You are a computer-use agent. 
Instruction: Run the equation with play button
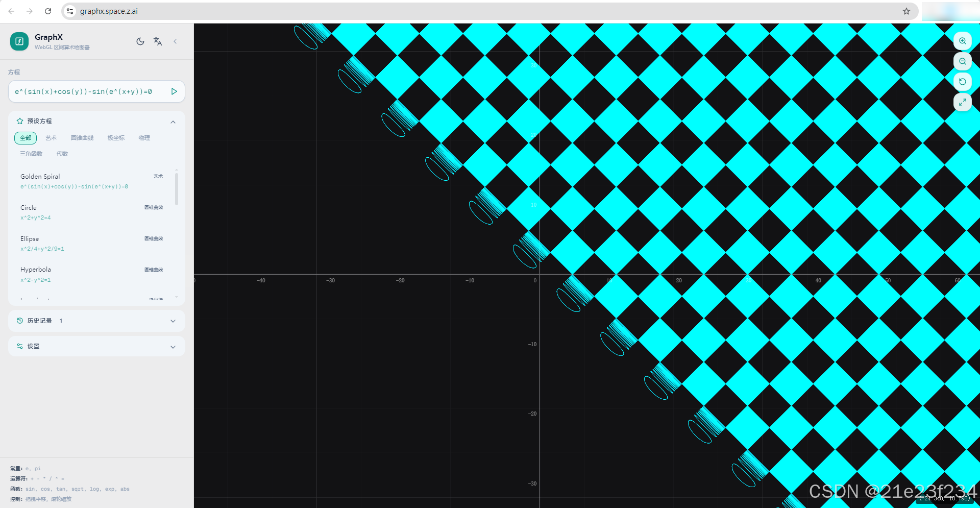tap(174, 91)
